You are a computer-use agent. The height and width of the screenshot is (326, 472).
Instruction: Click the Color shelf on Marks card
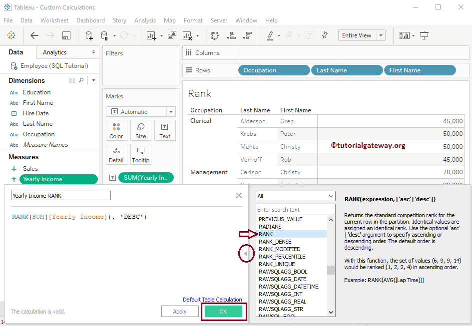[x=116, y=130]
